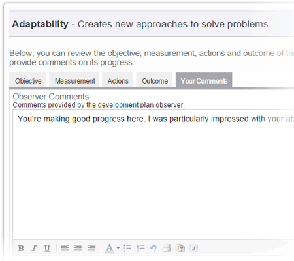Open the Measurement tab
Viewport: 294px width, 261px height.
[74, 80]
